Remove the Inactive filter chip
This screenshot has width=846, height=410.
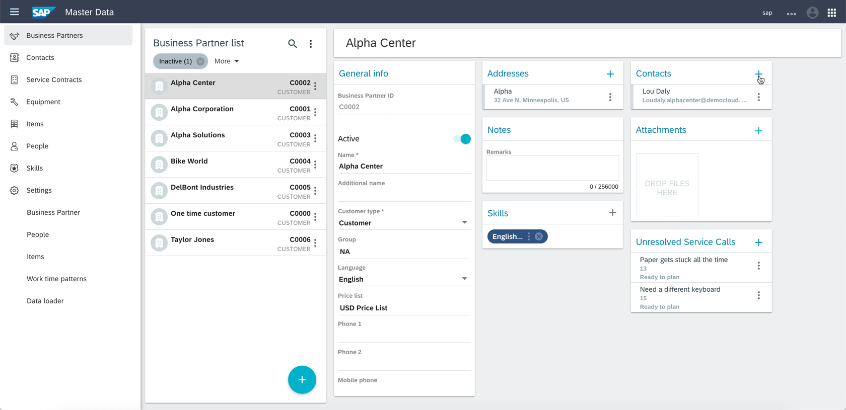click(x=200, y=61)
